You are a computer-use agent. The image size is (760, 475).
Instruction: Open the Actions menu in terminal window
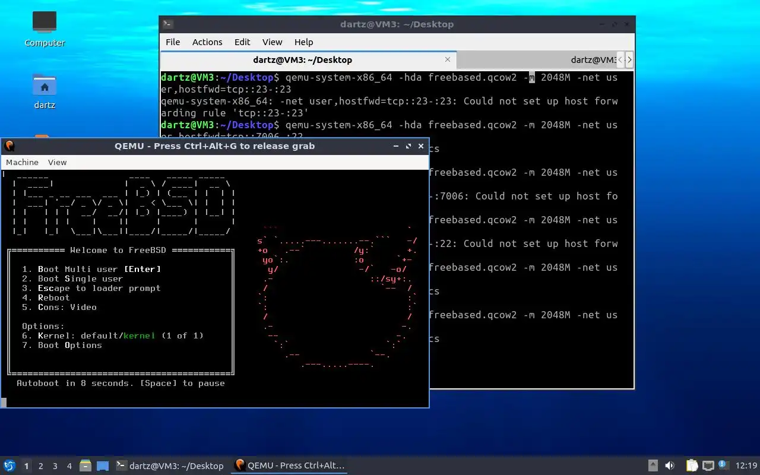(x=207, y=42)
